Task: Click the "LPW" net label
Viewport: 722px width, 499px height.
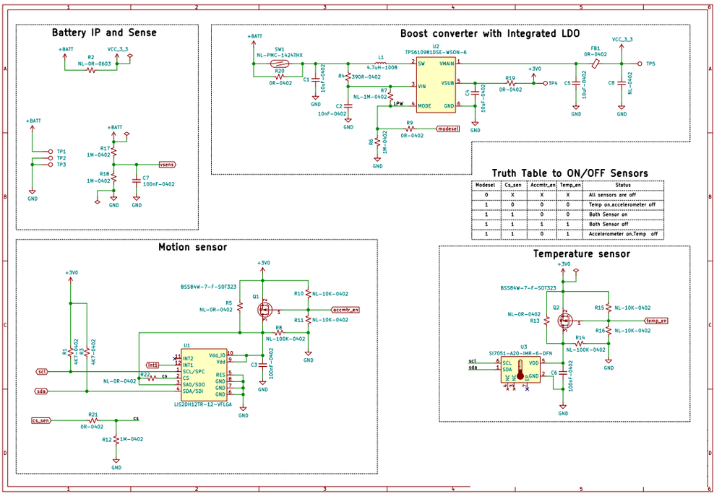Action: click(398, 103)
